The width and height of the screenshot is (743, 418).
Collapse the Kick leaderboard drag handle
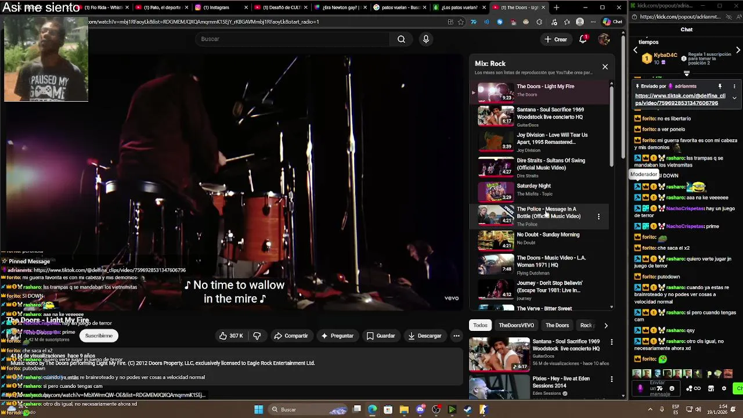point(686,74)
